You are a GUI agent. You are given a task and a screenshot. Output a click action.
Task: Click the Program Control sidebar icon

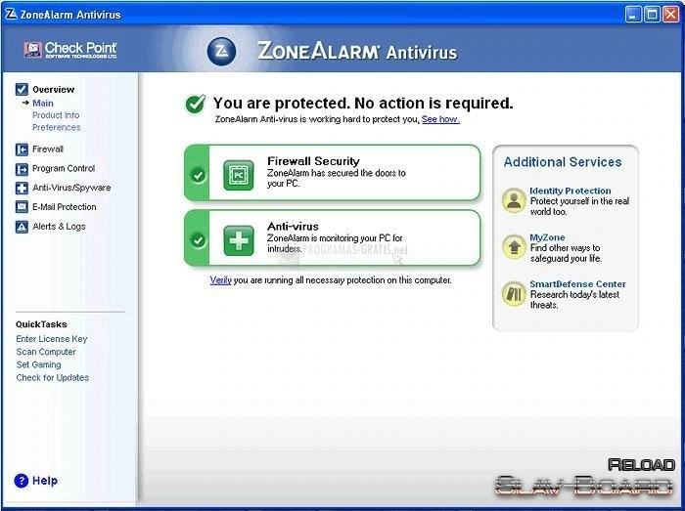click(x=22, y=169)
